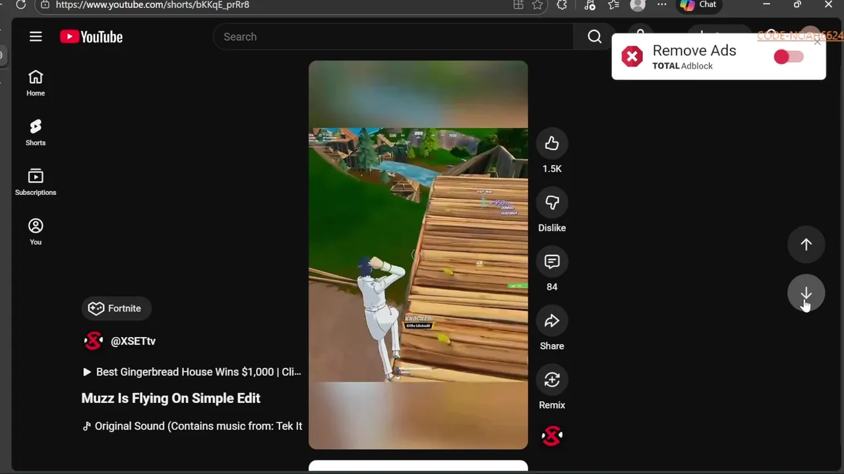Open Subscriptions in the sidebar
Image resolution: width=844 pixels, height=474 pixels.
pyautogui.click(x=36, y=183)
